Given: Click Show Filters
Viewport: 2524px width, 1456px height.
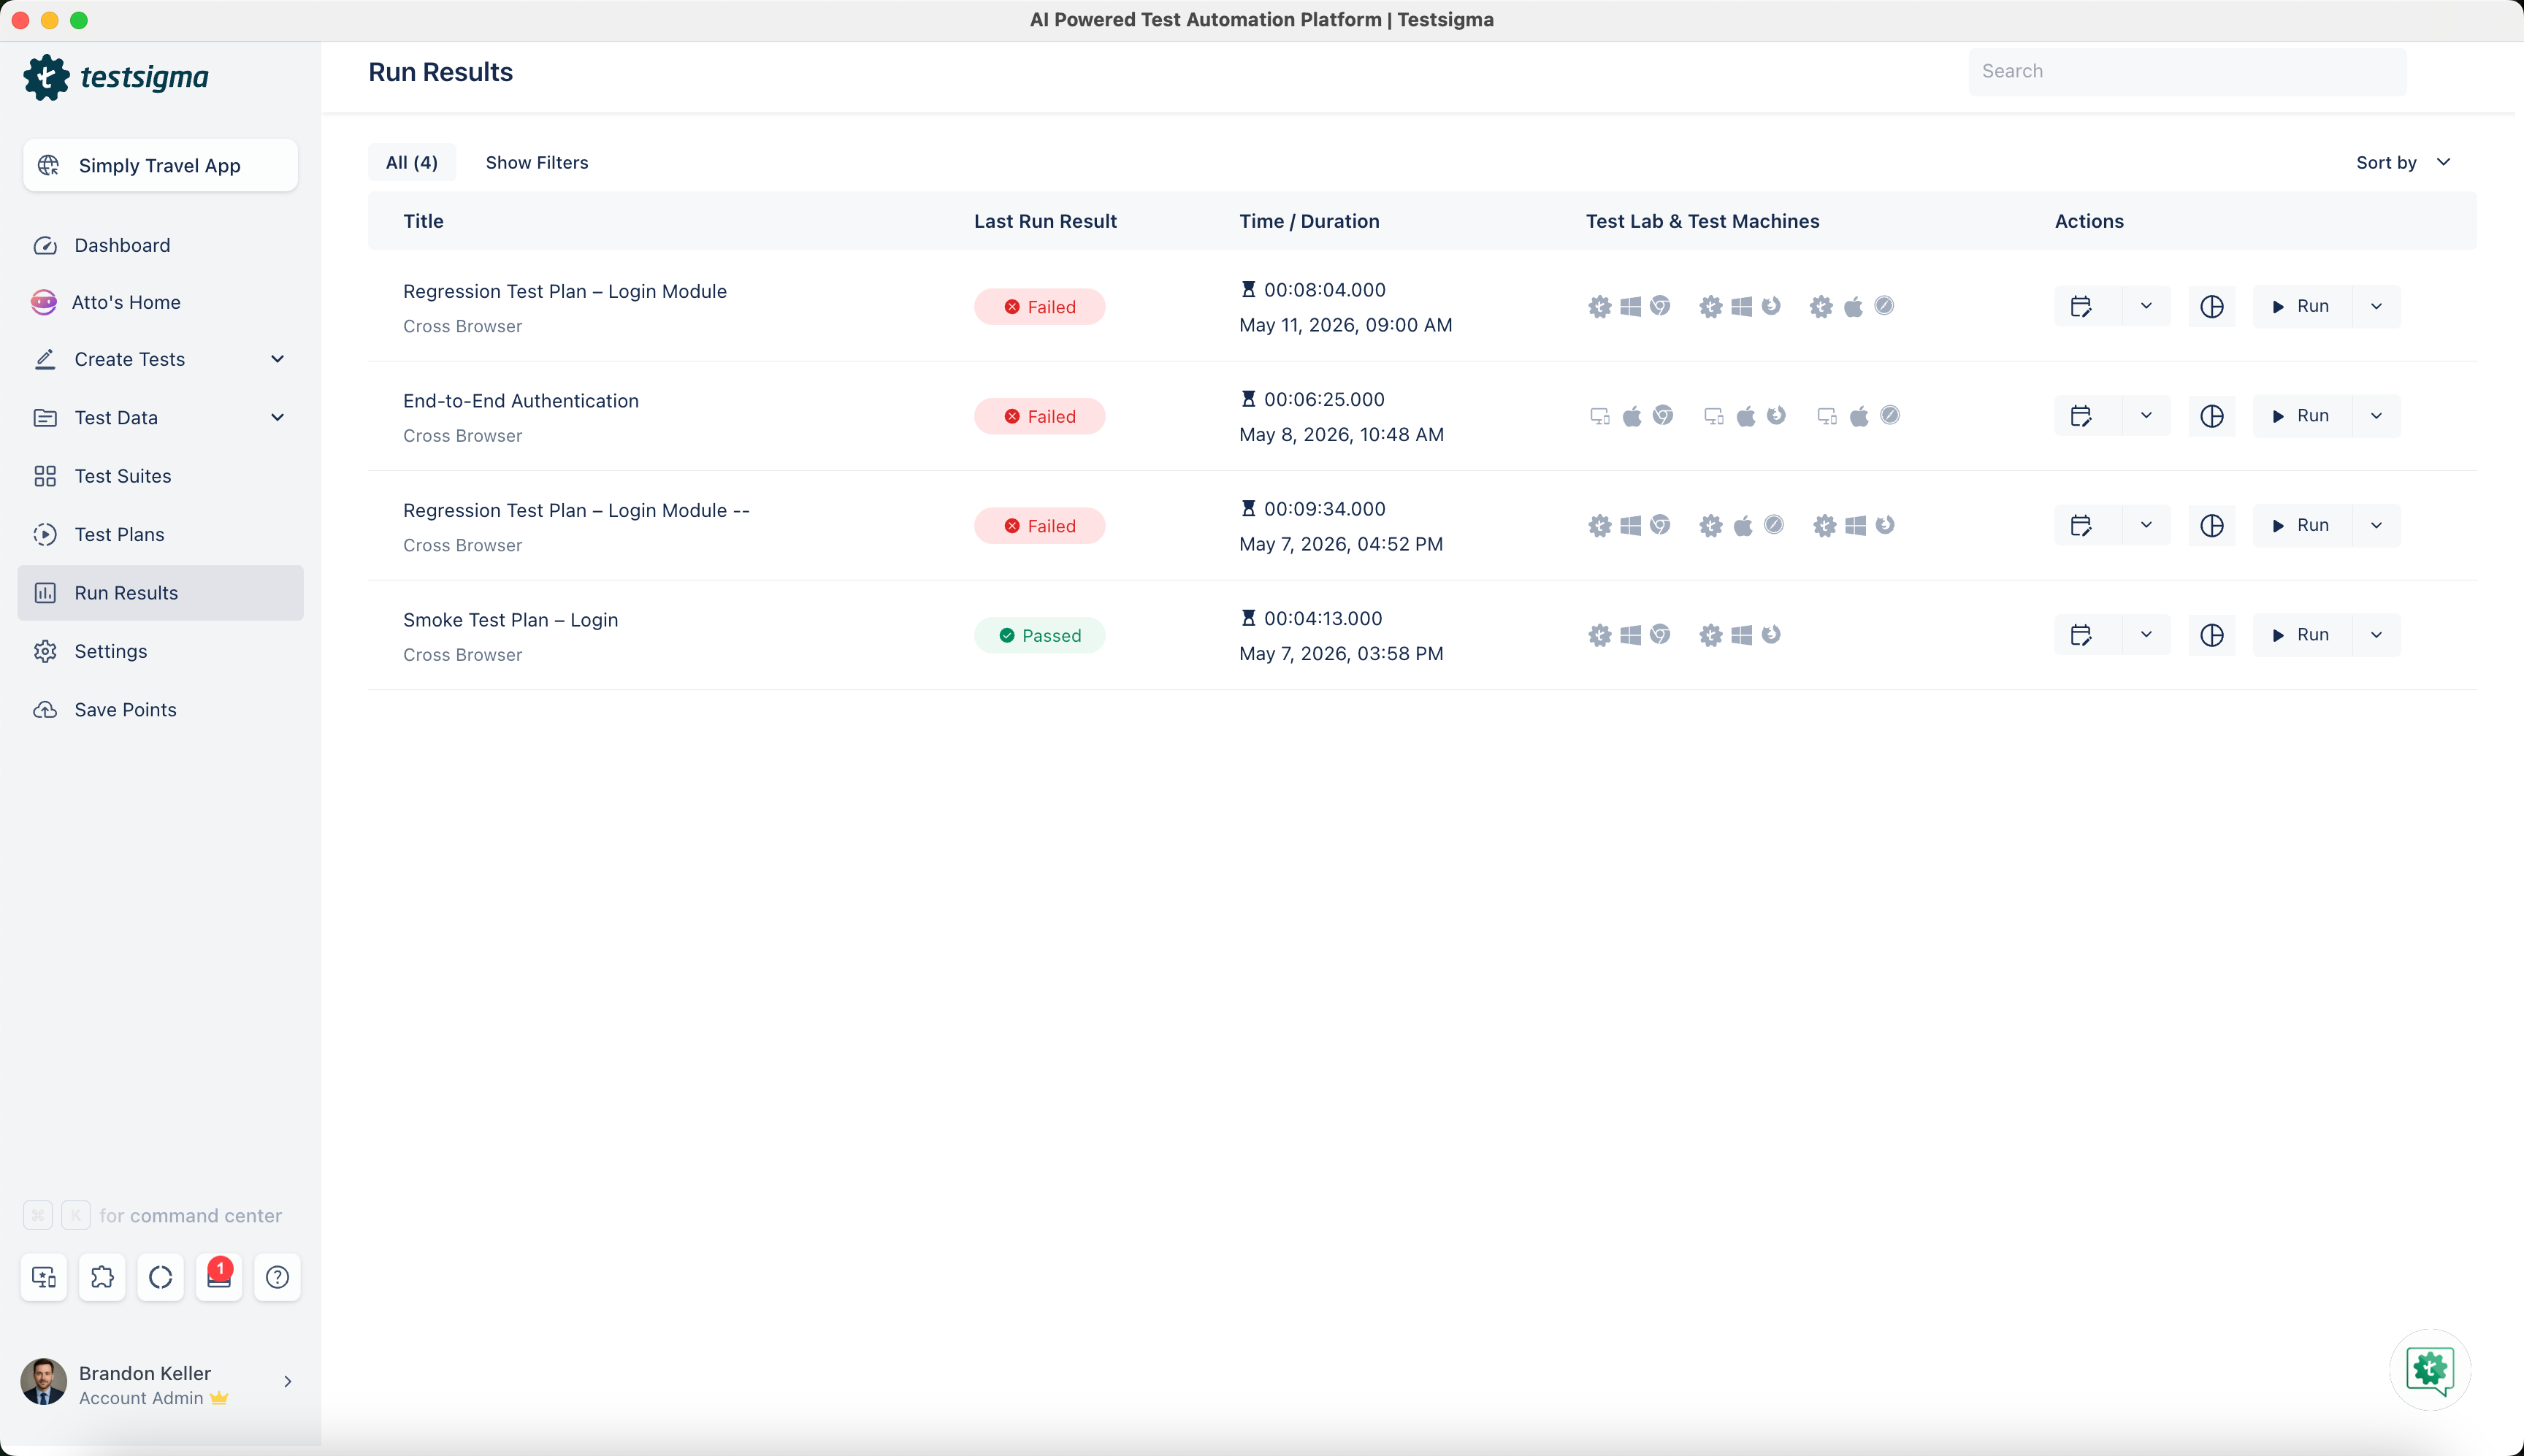Looking at the screenshot, I should click(x=537, y=162).
